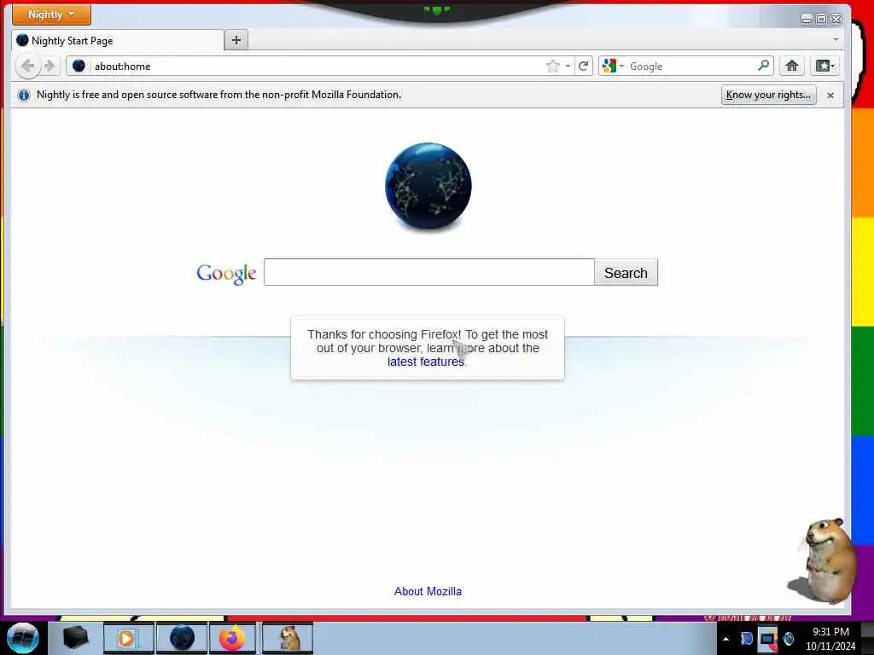Viewport: 874px width, 655px height.
Task: Click the about:home address bar
Action: tap(318, 67)
